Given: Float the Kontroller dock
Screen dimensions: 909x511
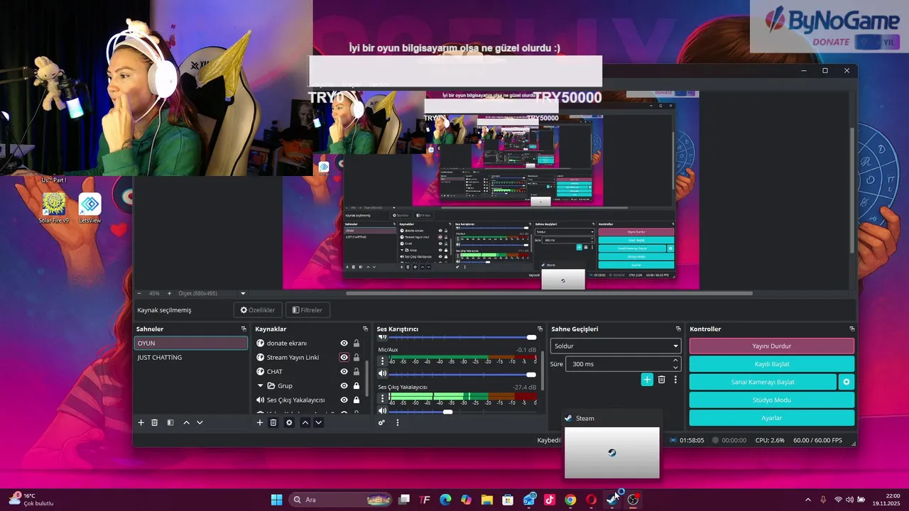Looking at the screenshot, I should pos(852,329).
